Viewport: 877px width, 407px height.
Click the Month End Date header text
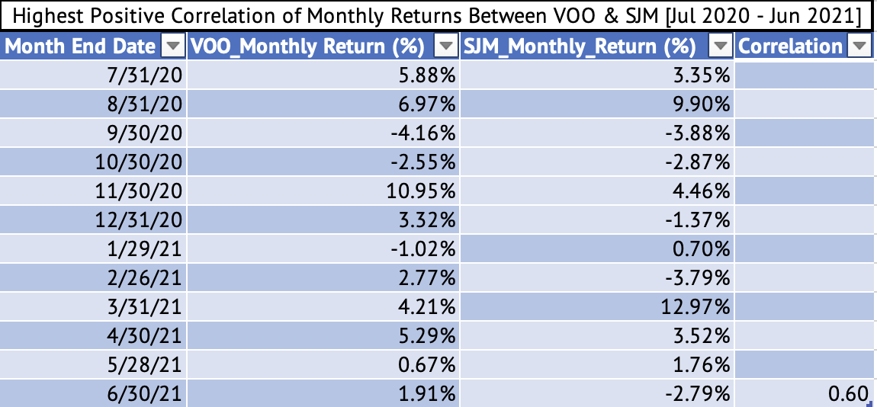pos(80,47)
